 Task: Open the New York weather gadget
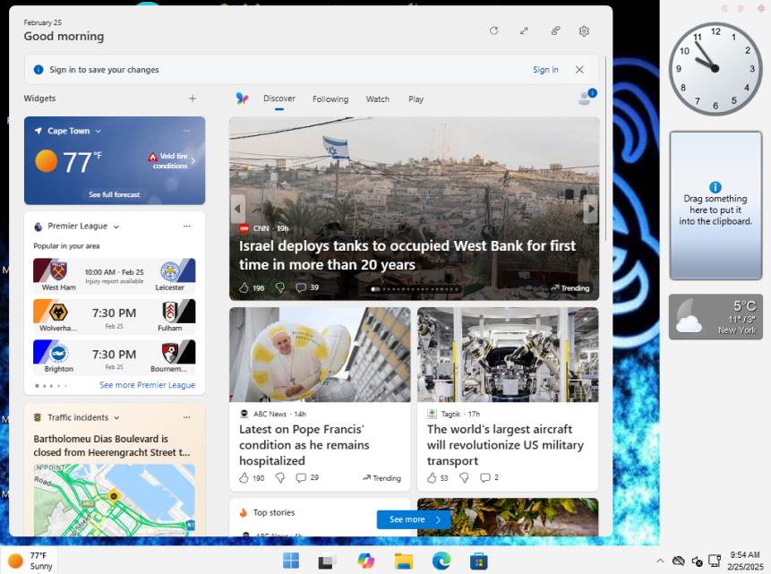[715, 317]
